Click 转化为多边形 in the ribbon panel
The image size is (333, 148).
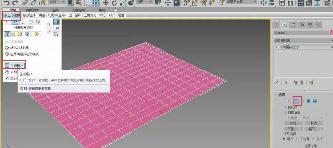17,48
